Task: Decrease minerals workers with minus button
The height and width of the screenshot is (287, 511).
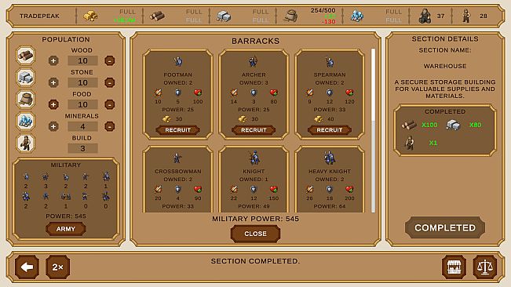Action: (110, 126)
